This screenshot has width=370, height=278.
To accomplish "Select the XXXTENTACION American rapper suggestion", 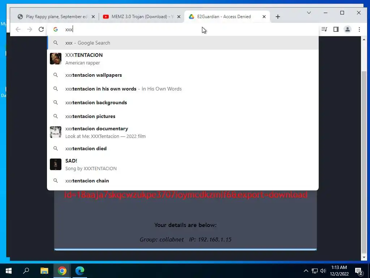I will 183,59.
